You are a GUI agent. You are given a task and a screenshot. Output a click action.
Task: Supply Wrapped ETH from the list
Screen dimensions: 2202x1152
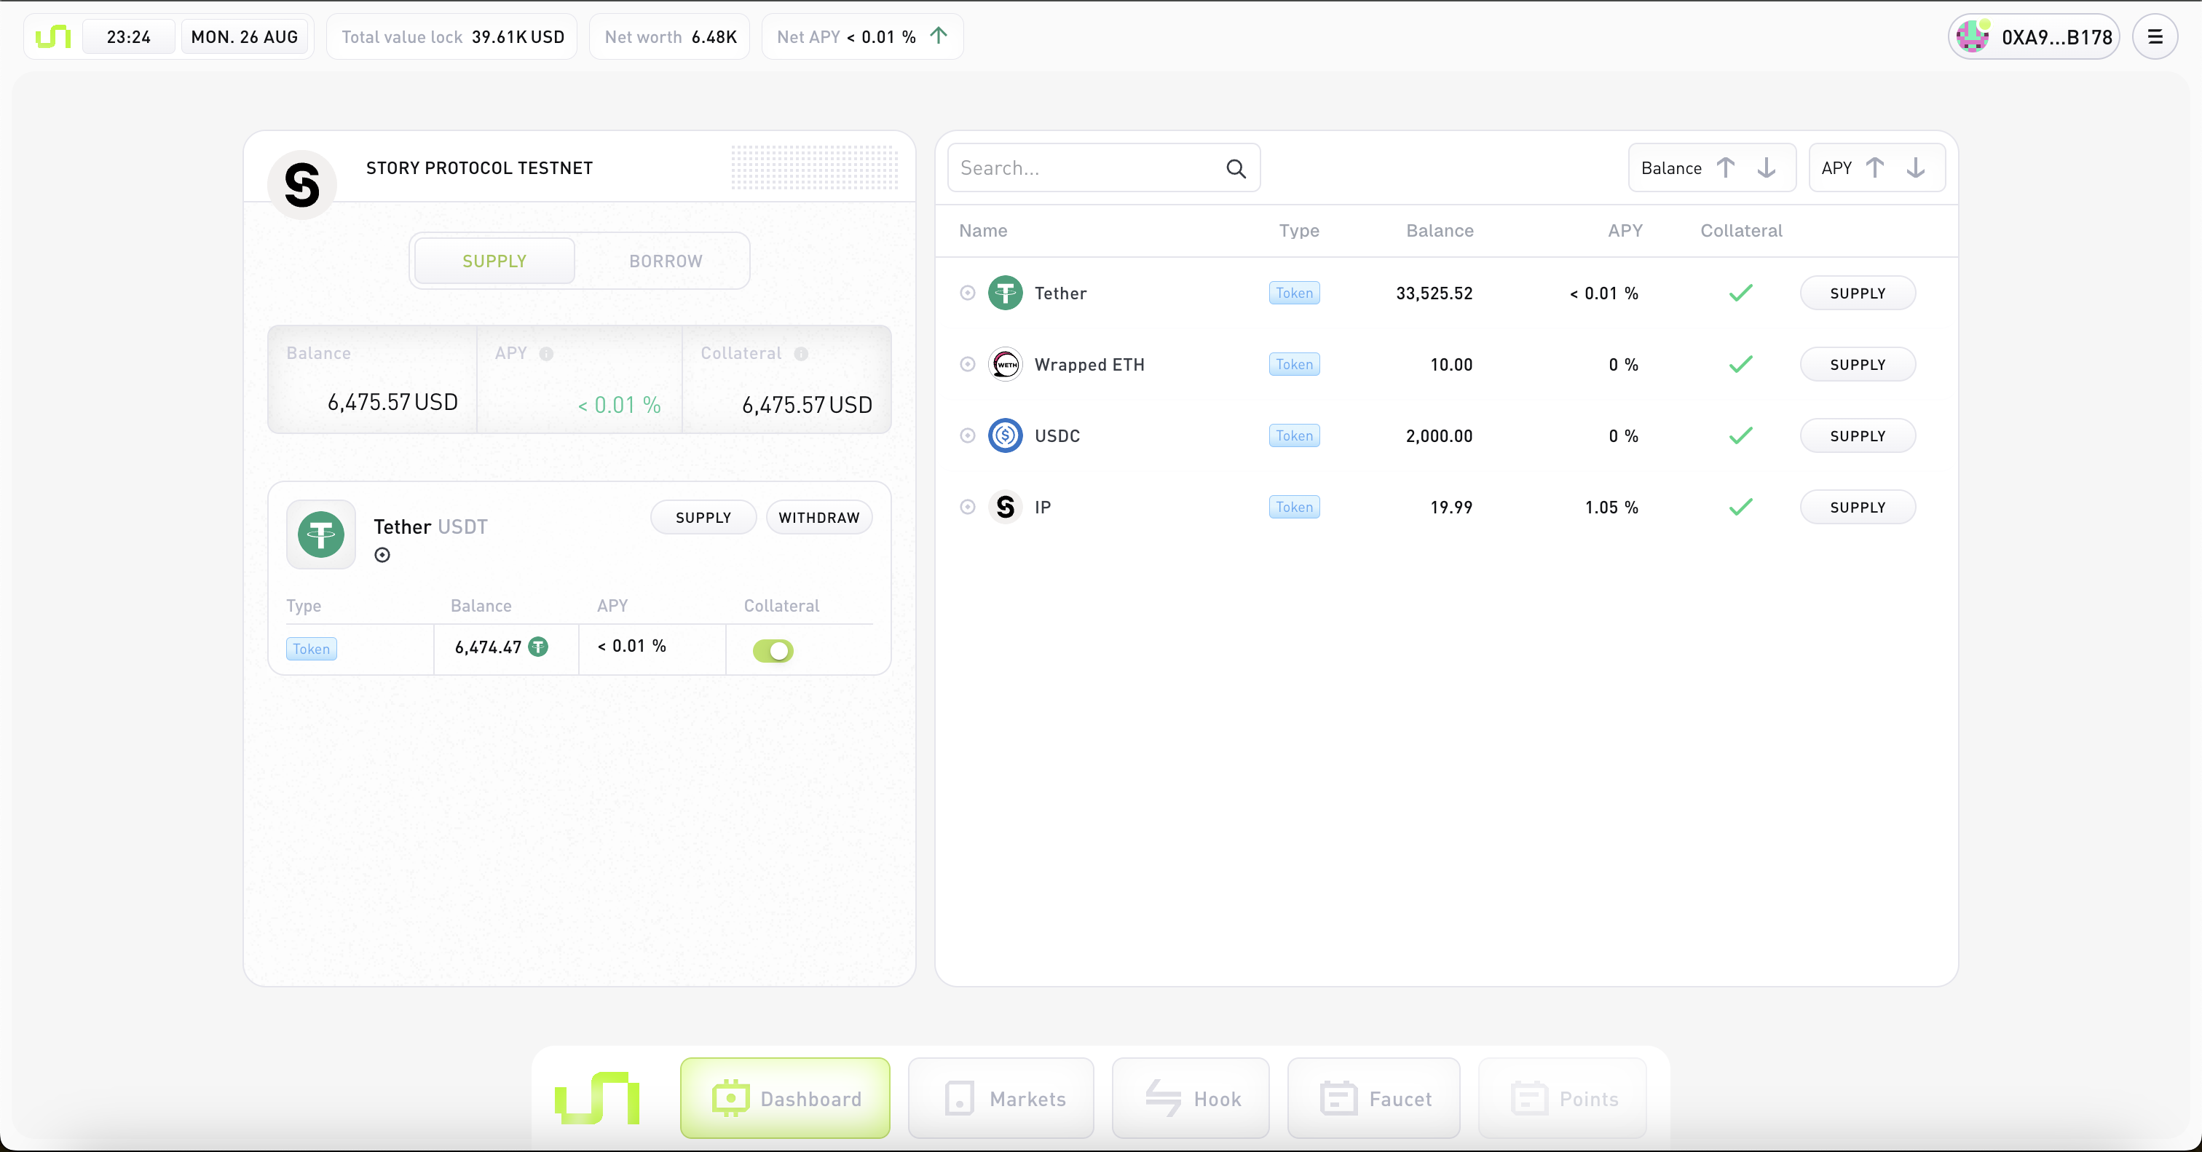click(1858, 365)
